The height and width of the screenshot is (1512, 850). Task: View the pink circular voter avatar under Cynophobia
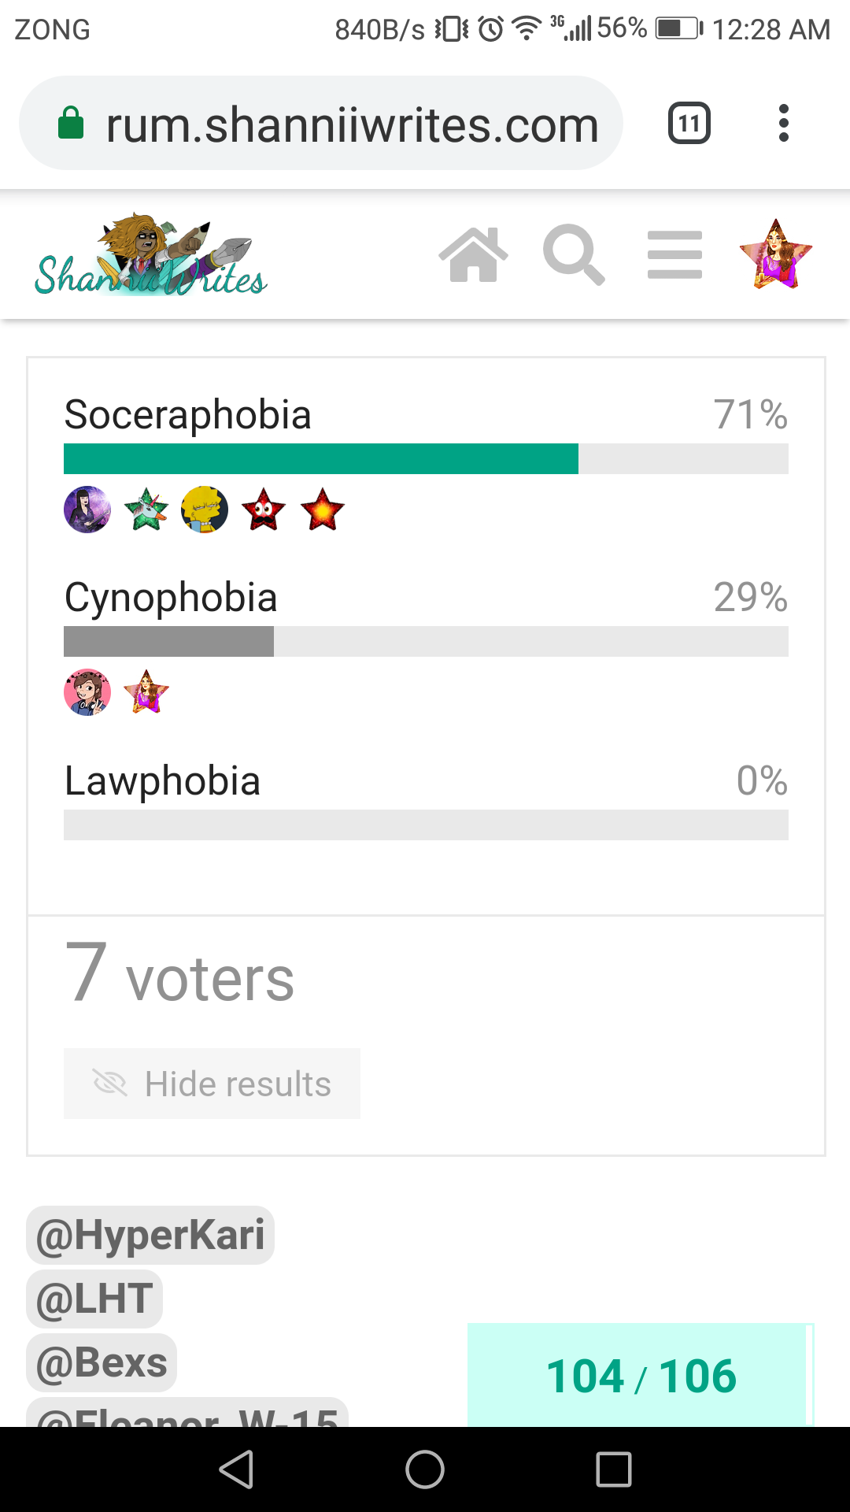pos(87,692)
